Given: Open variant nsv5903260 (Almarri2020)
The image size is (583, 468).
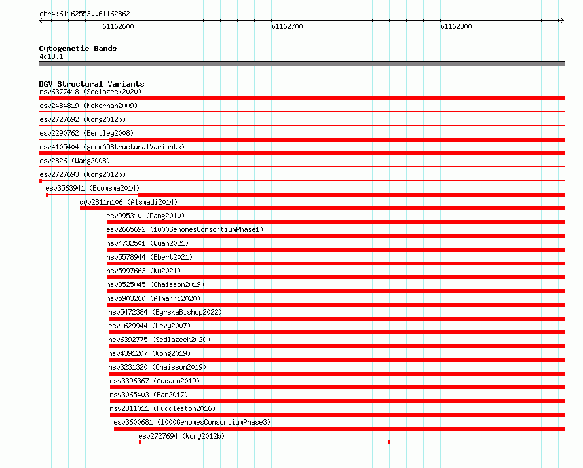Looking at the screenshot, I should pyautogui.click(x=153, y=298).
